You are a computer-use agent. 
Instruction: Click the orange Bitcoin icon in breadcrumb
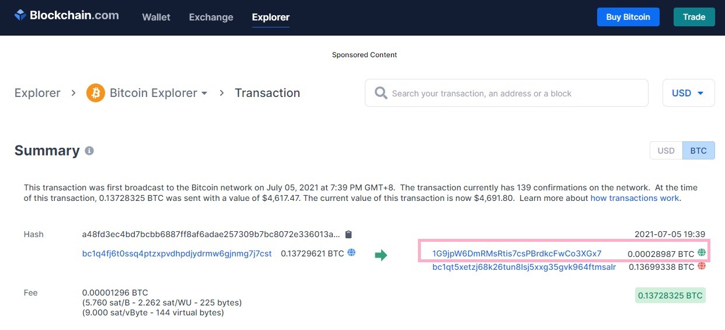click(95, 93)
